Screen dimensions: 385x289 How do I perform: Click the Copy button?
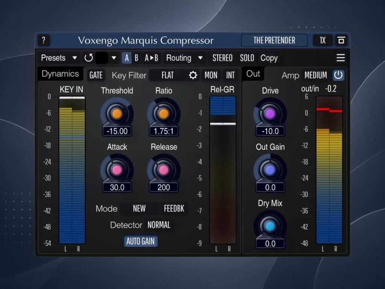click(269, 58)
